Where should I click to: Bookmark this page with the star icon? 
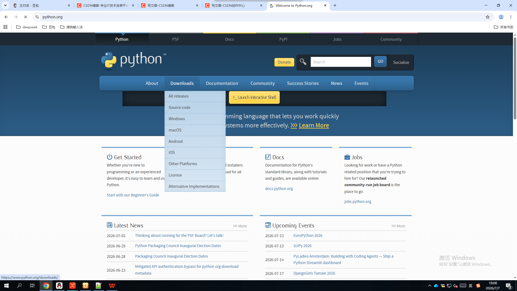[x=488, y=17]
